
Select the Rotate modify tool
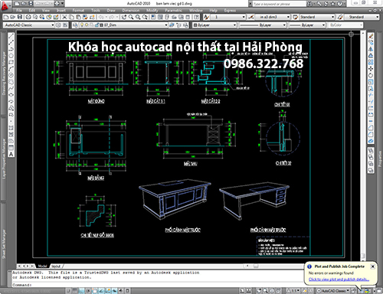pyautogui.click(x=371, y=75)
